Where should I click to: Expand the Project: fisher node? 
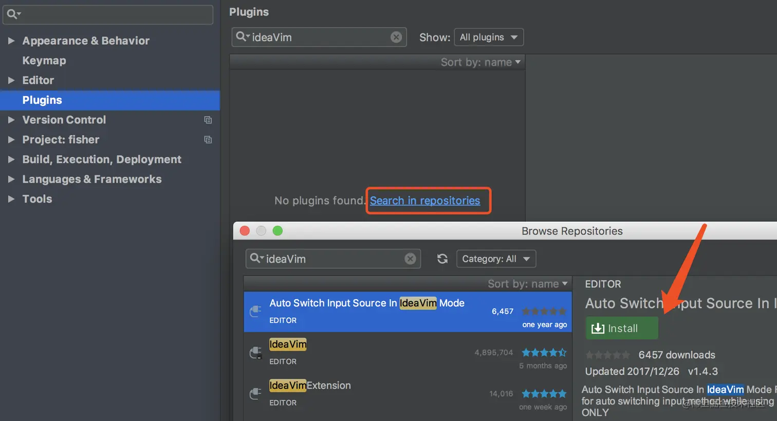tap(11, 139)
